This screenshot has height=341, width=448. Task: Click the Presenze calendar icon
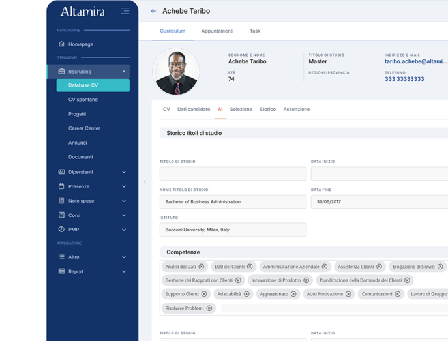(x=61, y=186)
